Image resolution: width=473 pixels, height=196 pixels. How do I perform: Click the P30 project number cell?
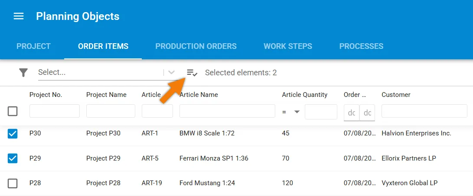coord(35,133)
